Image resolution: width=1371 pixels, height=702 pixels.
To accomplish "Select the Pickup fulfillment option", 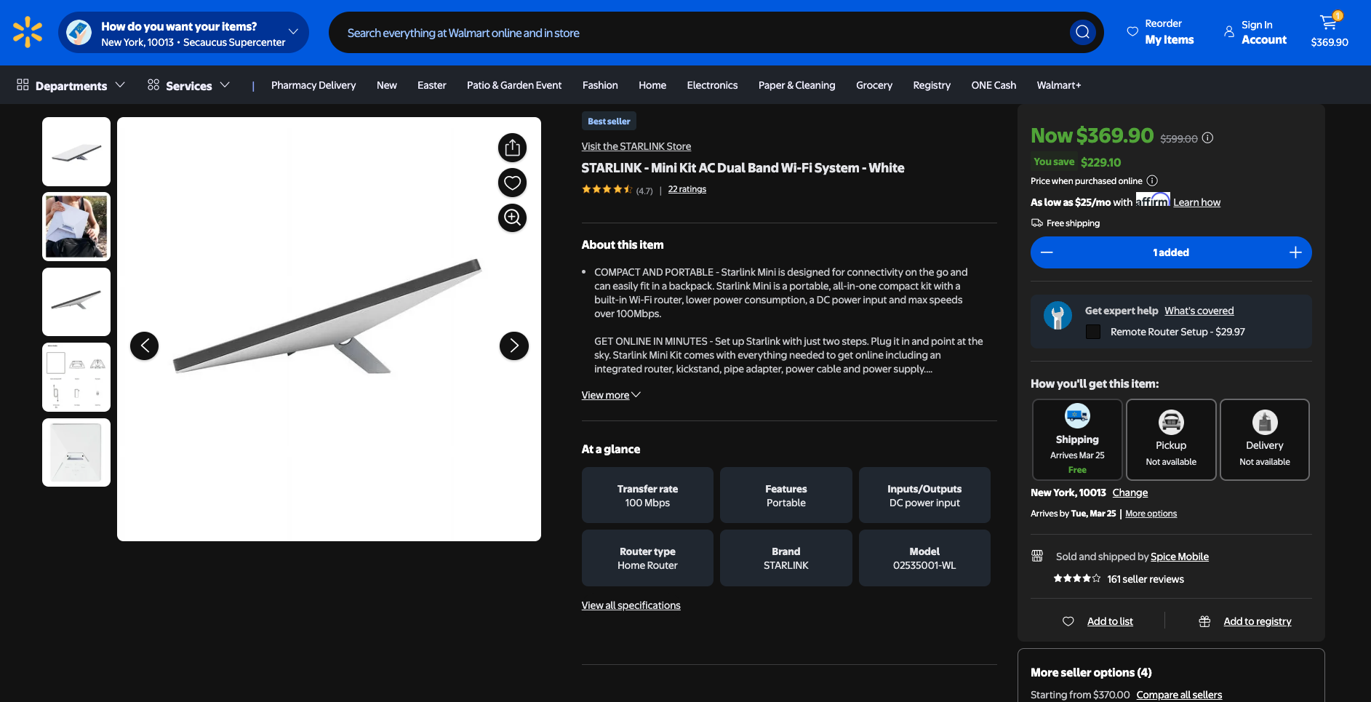I will (1171, 439).
